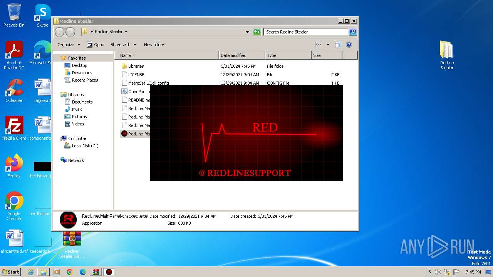
Task: Open Chrome from the taskbar
Action: coord(70,272)
